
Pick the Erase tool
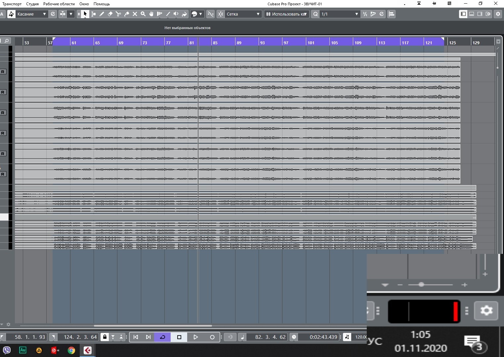110,14
